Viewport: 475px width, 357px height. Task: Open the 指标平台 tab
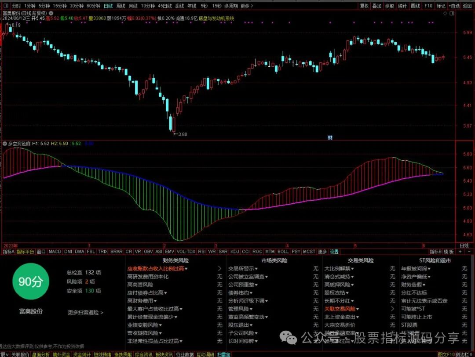tap(26, 252)
